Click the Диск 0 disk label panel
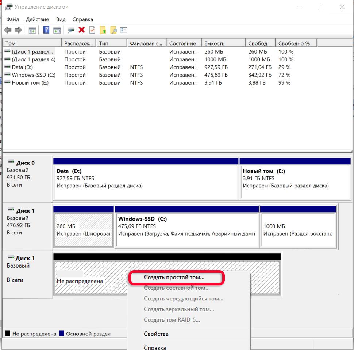This screenshot has width=354, height=350. tap(27, 179)
